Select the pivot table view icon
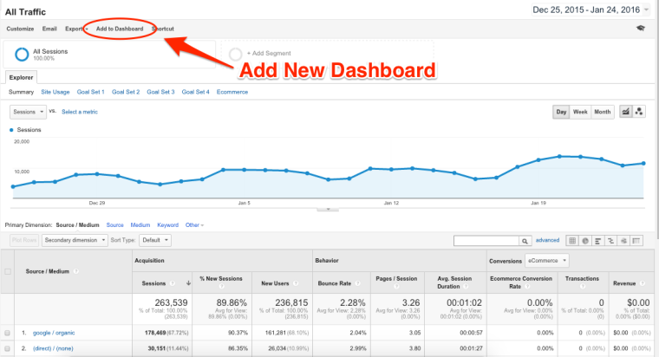This screenshot has width=659, height=357. 638,240
